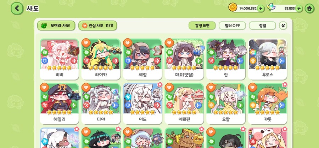The image size is (319, 148).
Task: Click the 감정 표현 button
Action: coord(202,25)
